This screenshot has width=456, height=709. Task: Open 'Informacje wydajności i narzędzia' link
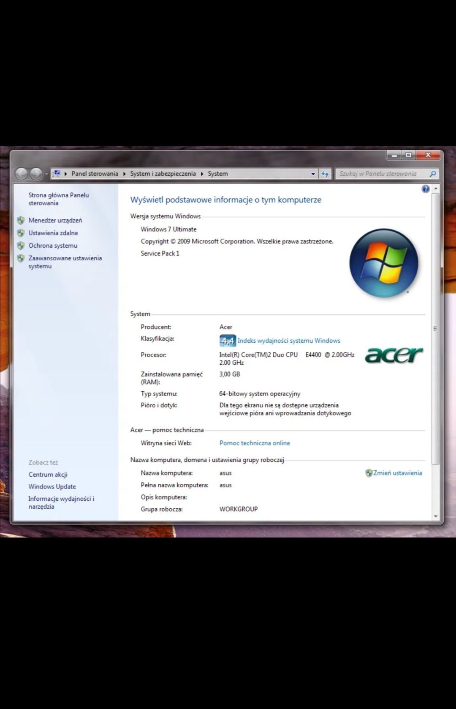pos(61,502)
